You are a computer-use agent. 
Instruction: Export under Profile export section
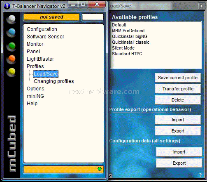[x=178, y=131]
